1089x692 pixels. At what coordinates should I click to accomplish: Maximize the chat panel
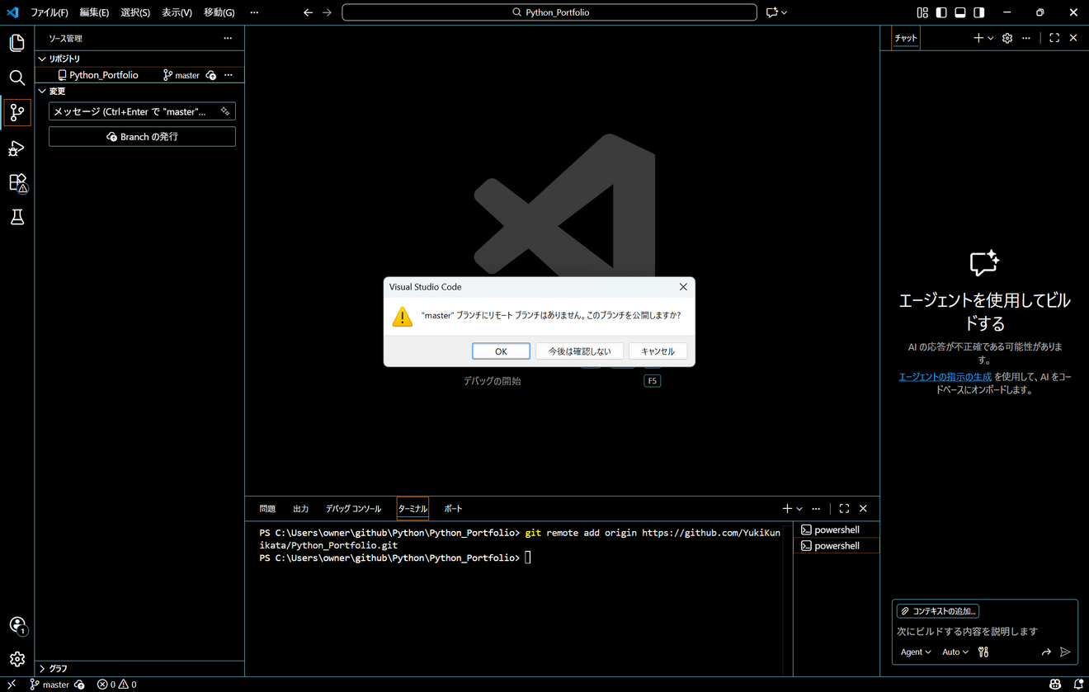(1054, 38)
